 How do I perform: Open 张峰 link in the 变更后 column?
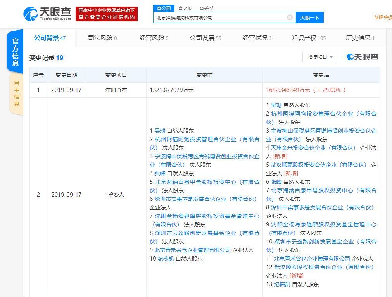276,182
